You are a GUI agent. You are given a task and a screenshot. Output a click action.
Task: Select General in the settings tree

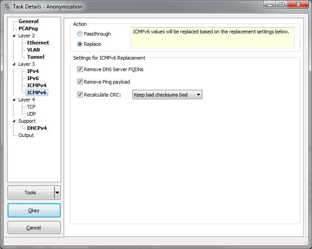click(29, 21)
